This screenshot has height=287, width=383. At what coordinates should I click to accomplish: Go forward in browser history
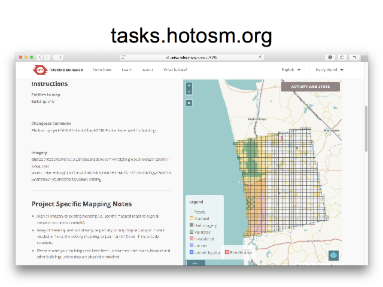tap(47, 57)
